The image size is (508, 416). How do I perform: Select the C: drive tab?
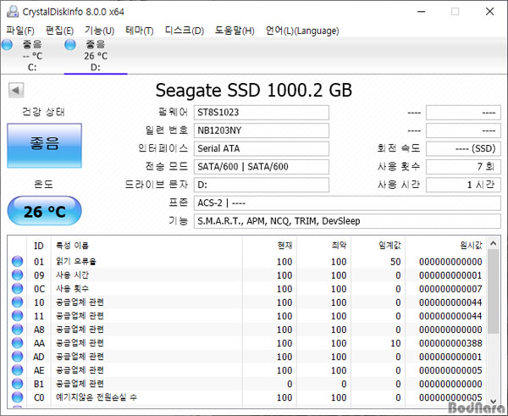(32, 55)
